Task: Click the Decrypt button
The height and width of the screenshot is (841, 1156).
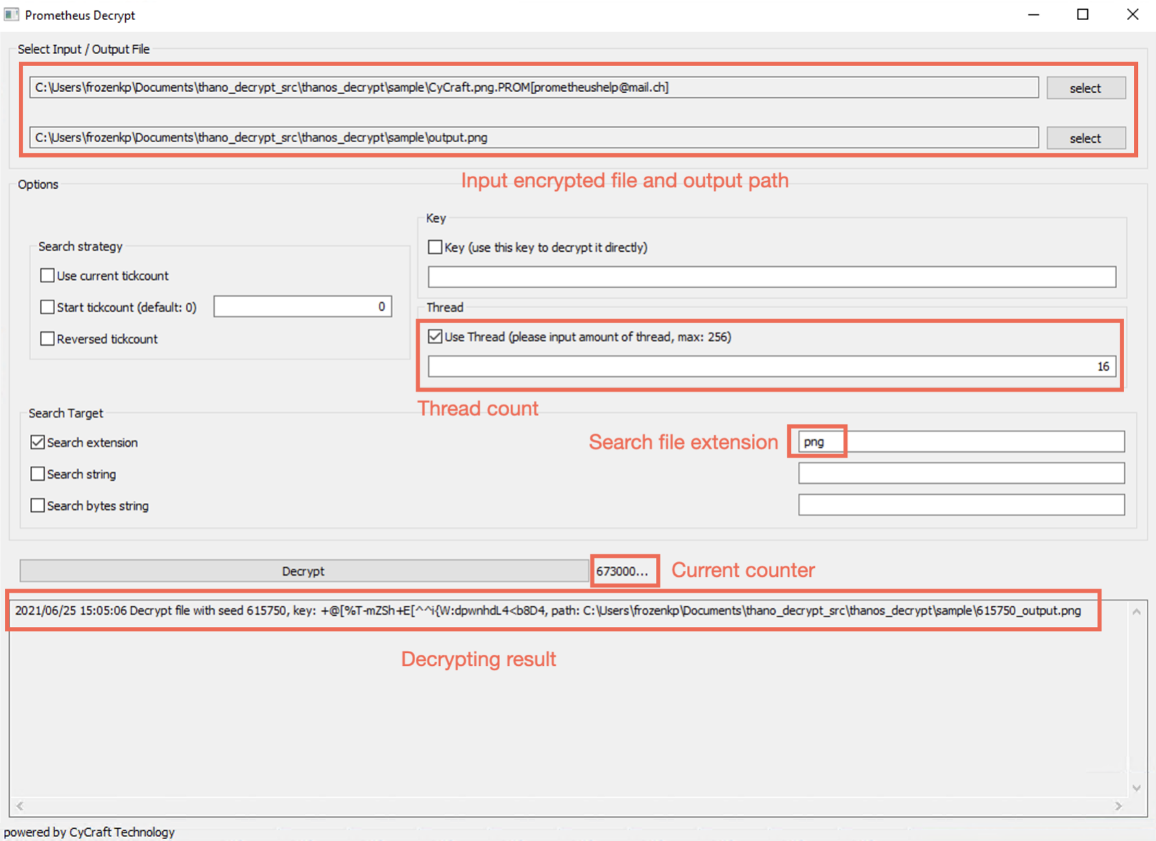Action: click(x=303, y=571)
